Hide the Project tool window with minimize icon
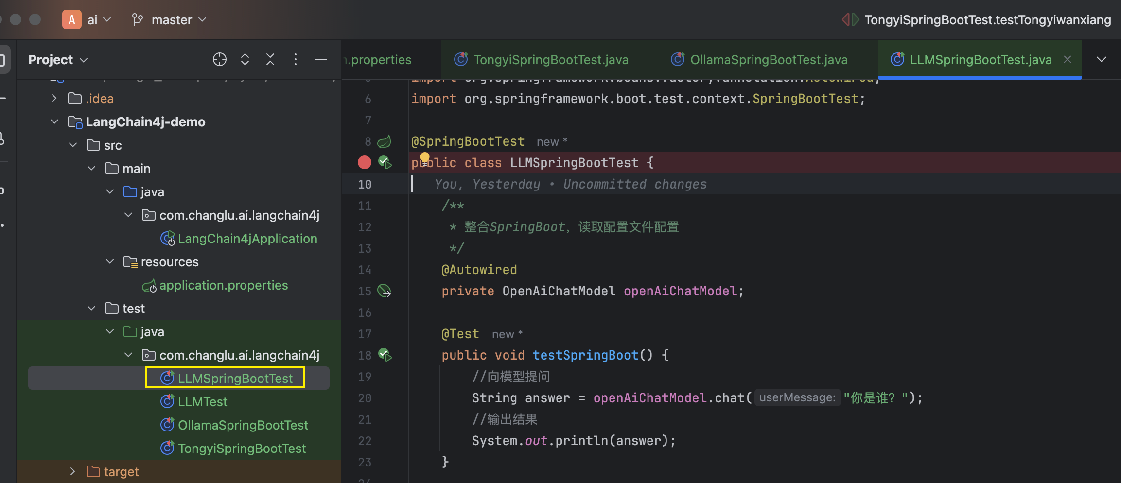Image resolution: width=1121 pixels, height=483 pixels. point(321,59)
